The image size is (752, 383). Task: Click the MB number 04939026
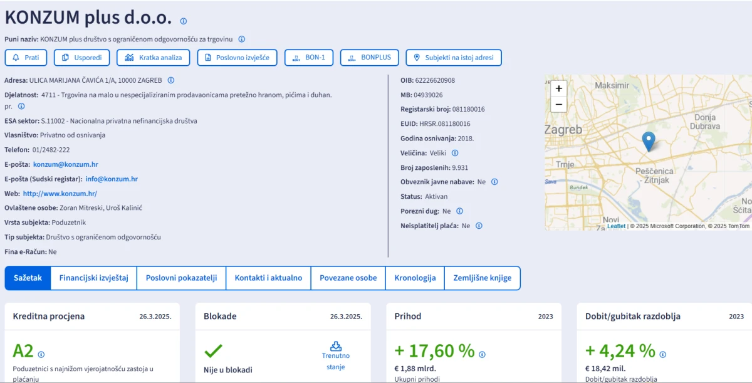coord(428,95)
